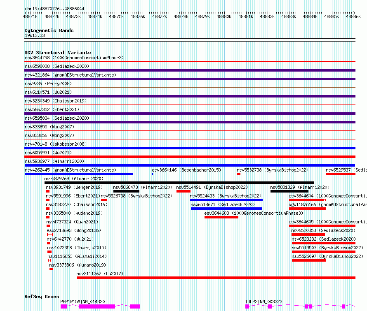Click nsv5868473 (Almarri2020) label
The width and height of the screenshot is (367, 311).
(x=143, y=187)
